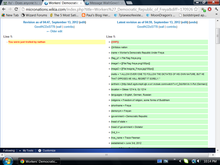Click undo beside the latest revision

click(193, 22)
